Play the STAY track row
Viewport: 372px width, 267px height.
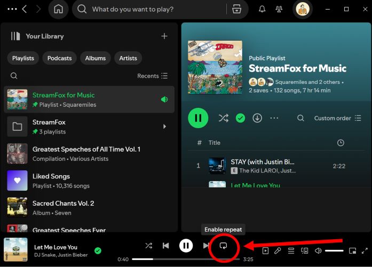point(276,166)
